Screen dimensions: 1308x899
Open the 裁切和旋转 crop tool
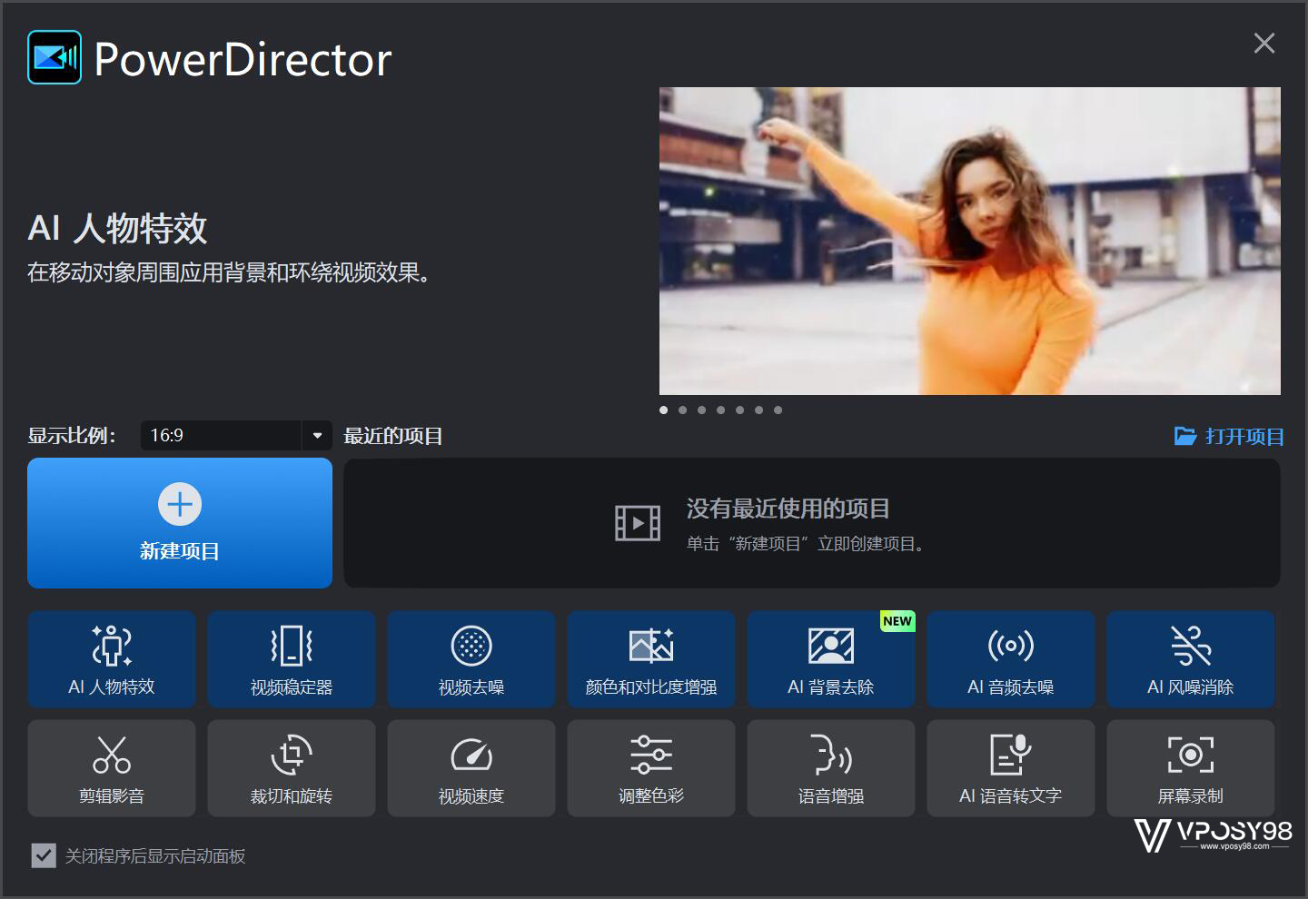[292, 768]
